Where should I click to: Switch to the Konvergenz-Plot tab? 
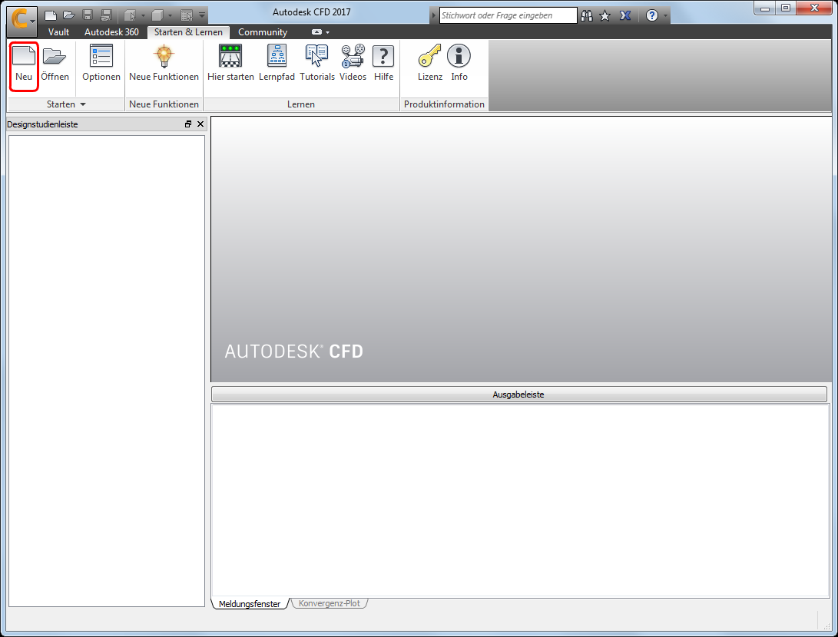330,603
